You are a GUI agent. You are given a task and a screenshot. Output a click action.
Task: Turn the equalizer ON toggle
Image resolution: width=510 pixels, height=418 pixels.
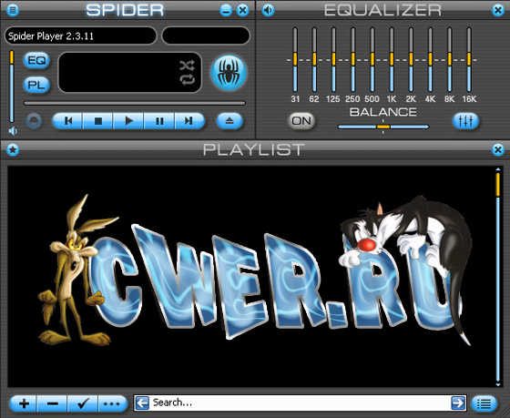click(x=301, y=121)
